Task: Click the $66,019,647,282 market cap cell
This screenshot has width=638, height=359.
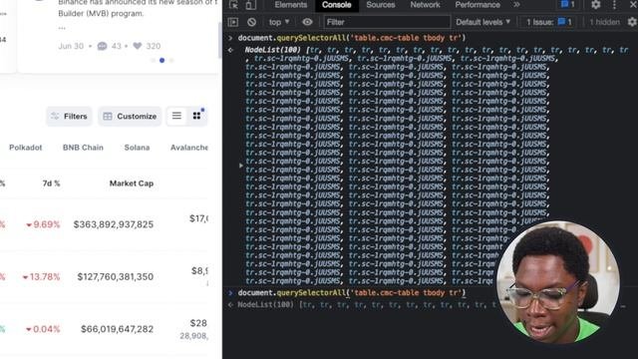Action: [118, 329]
